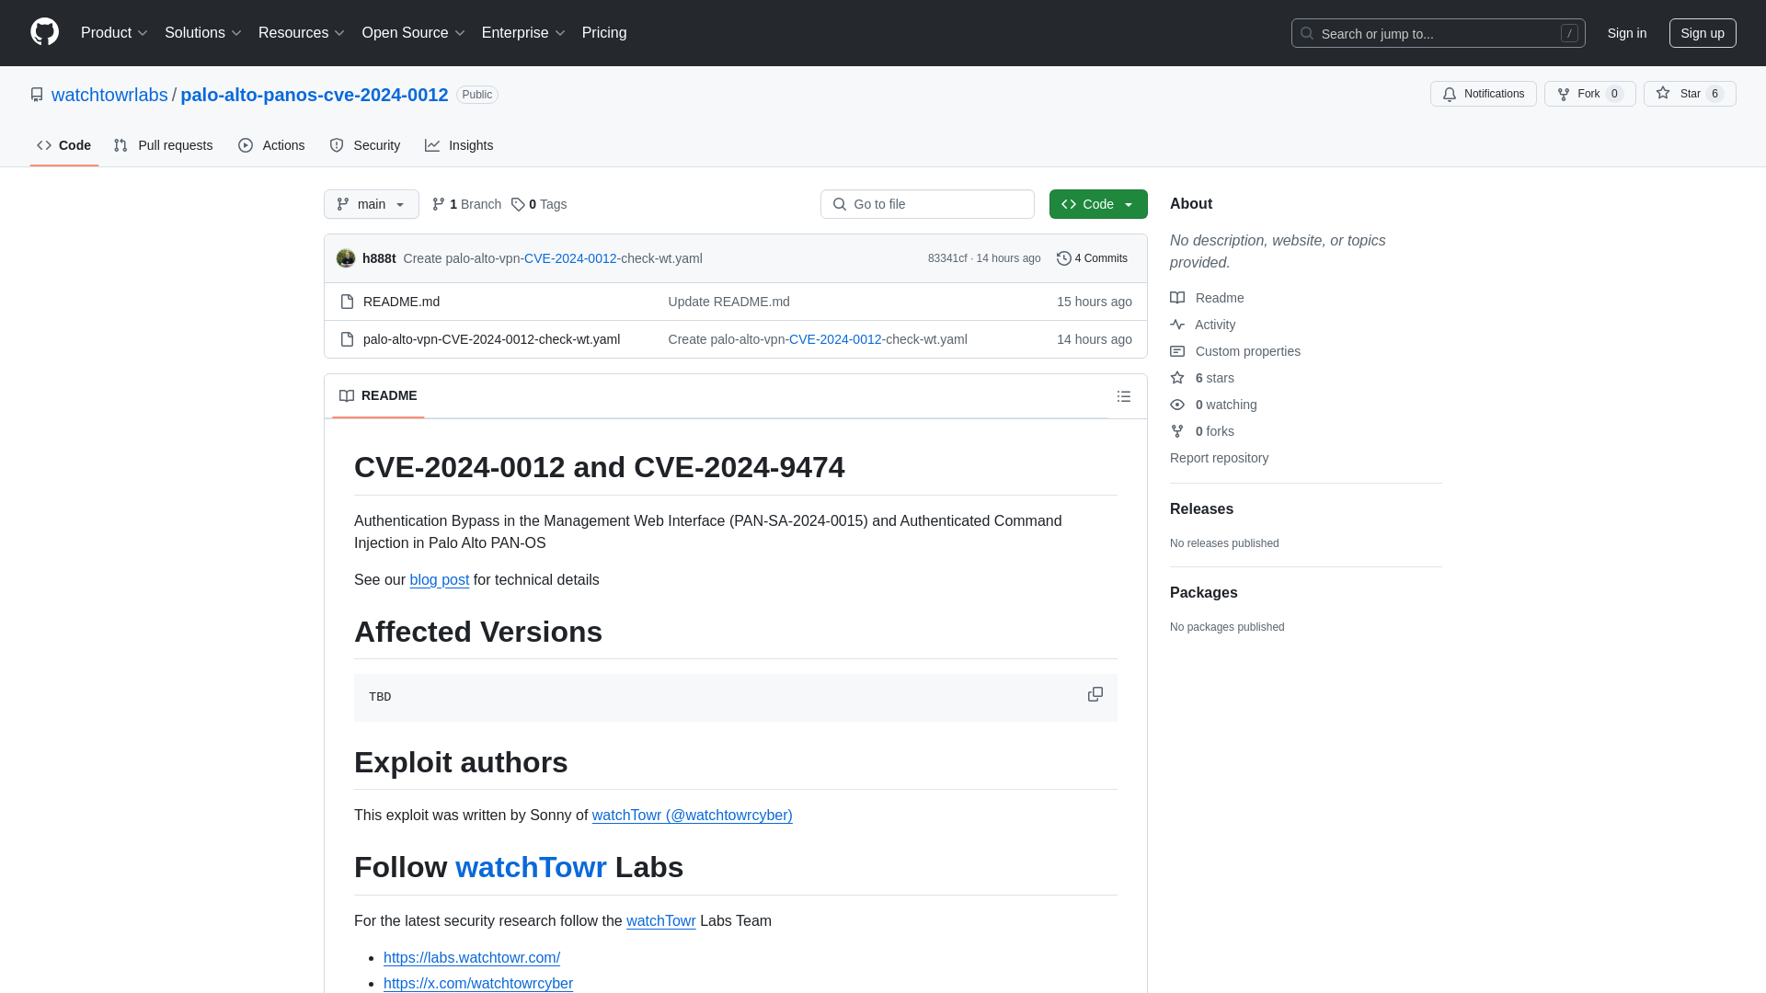Expand the main branch selector
The height and width of the screenshot is (993, 1766).
click(372, 204)
